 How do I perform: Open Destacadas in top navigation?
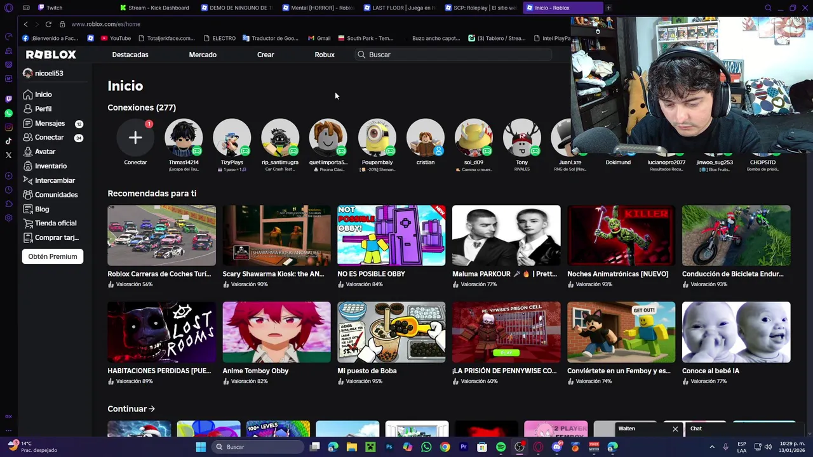tap(130, 55)
